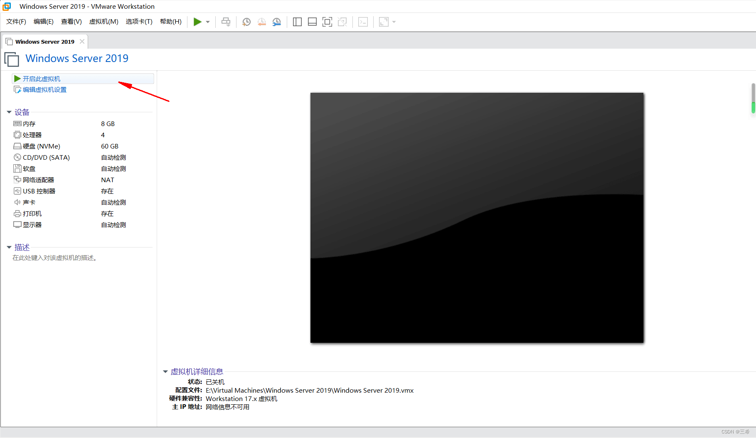Click the vertical scrollbar on the right

753,98
